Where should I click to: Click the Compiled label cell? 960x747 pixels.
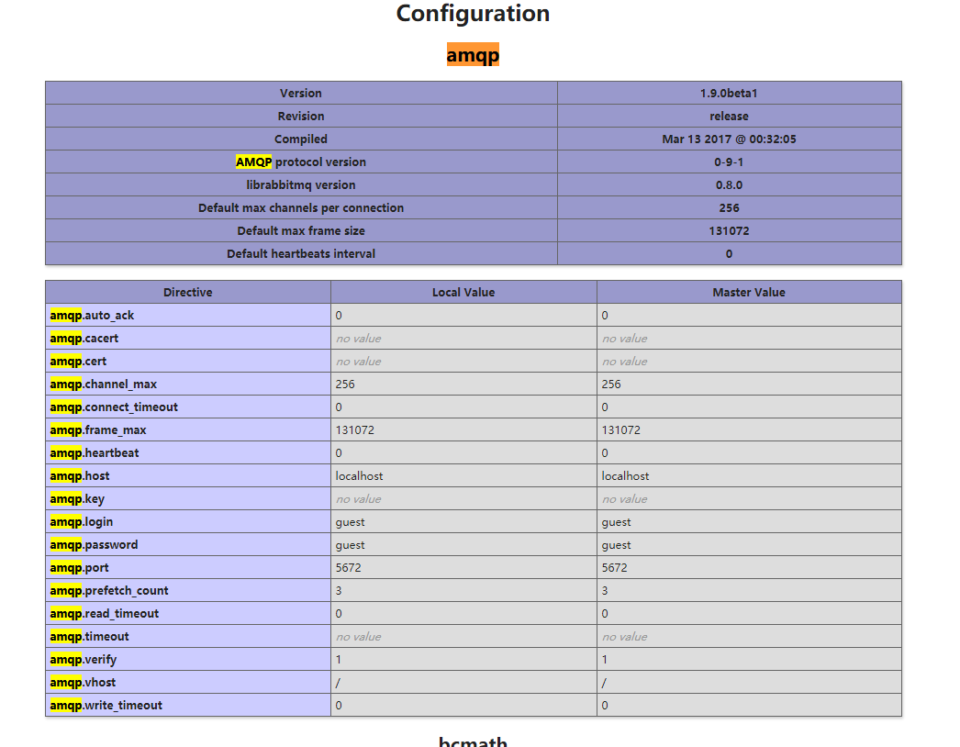[301, 139]
